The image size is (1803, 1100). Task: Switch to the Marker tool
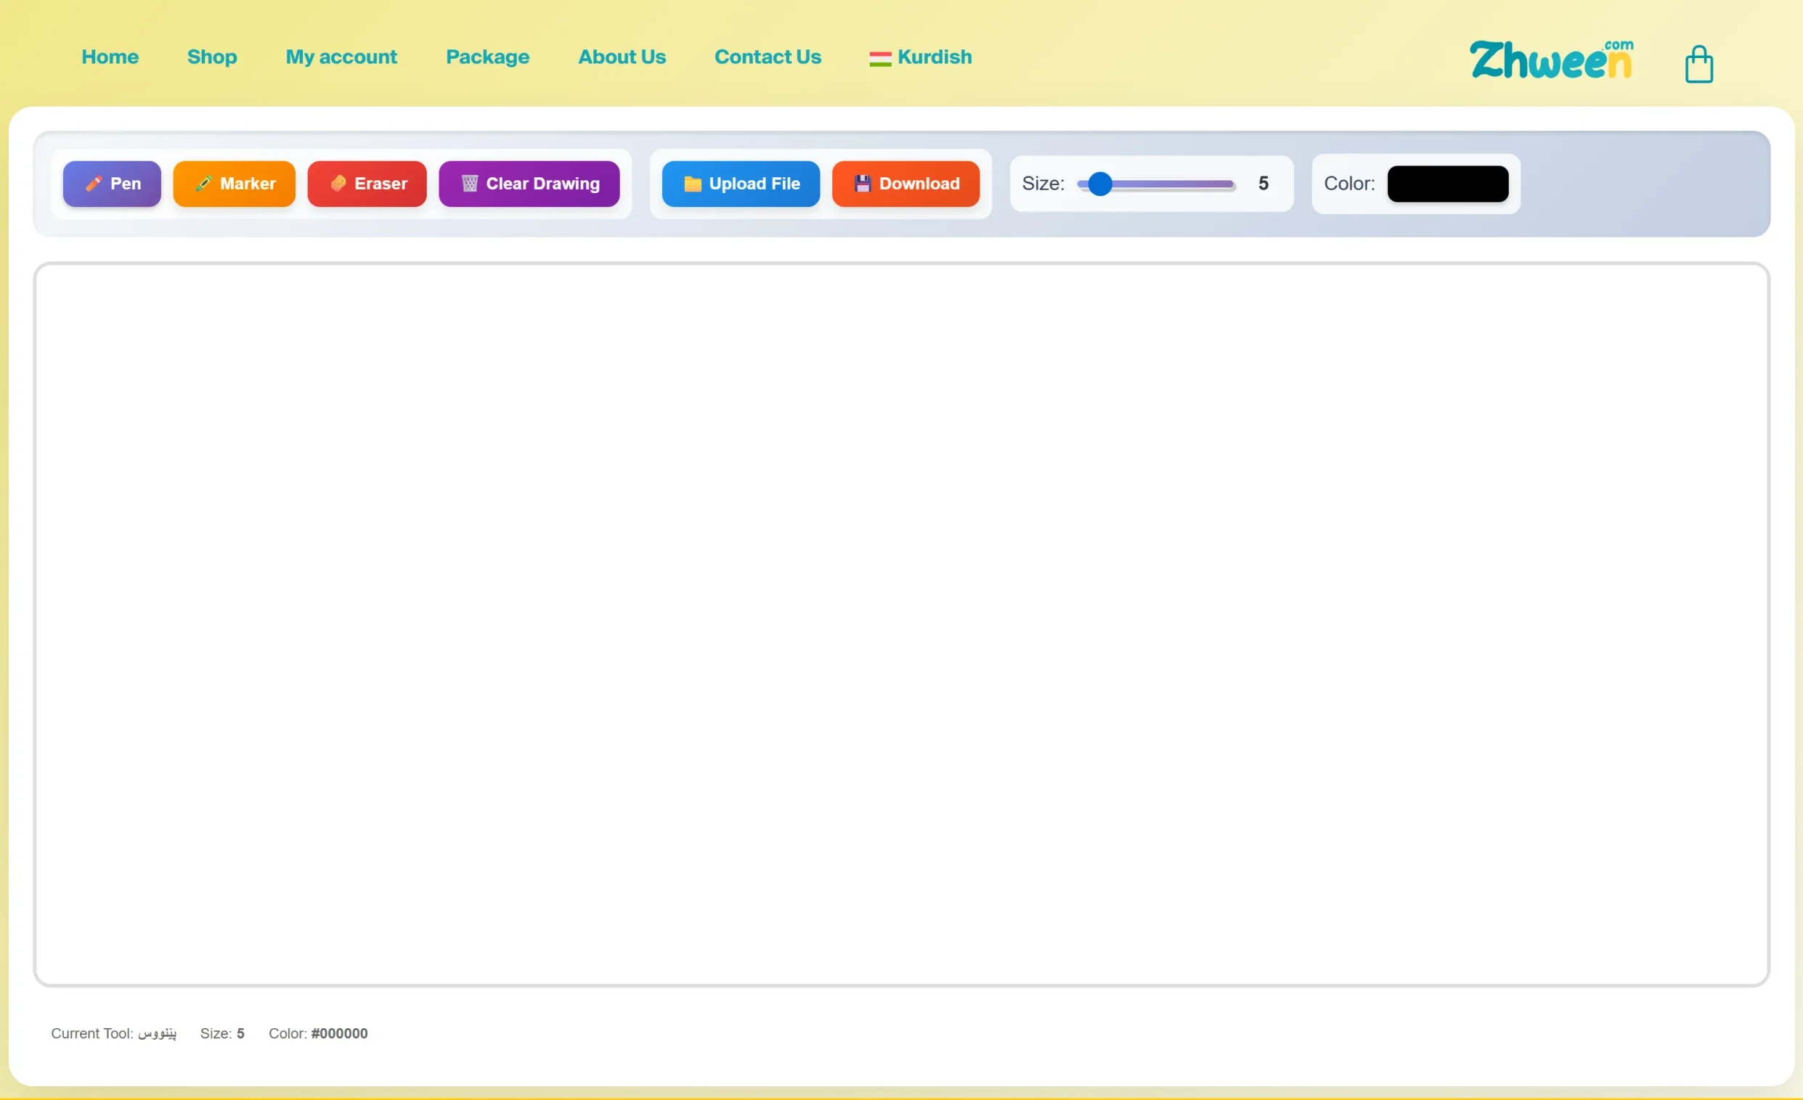pyautogui.click(x=234, y=184)
